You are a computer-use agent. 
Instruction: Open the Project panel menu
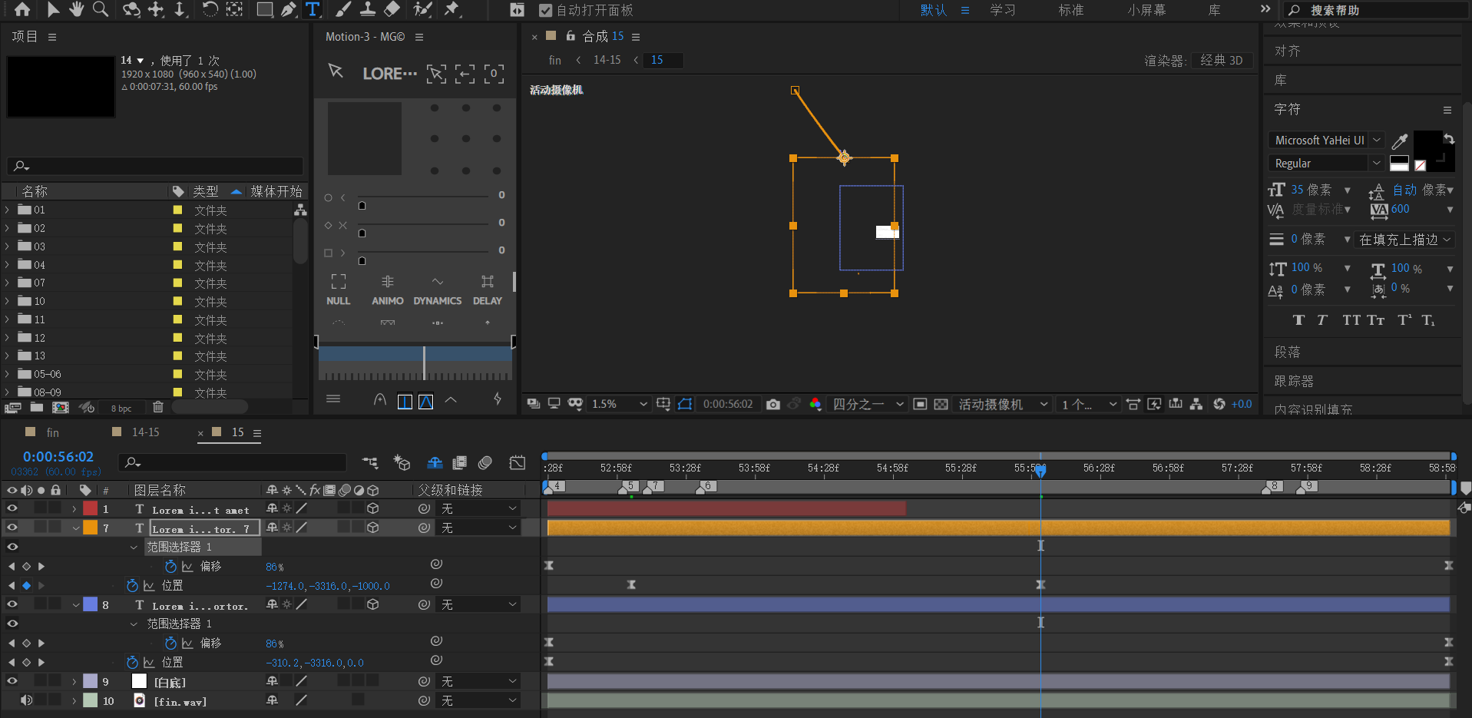[52, 37]
